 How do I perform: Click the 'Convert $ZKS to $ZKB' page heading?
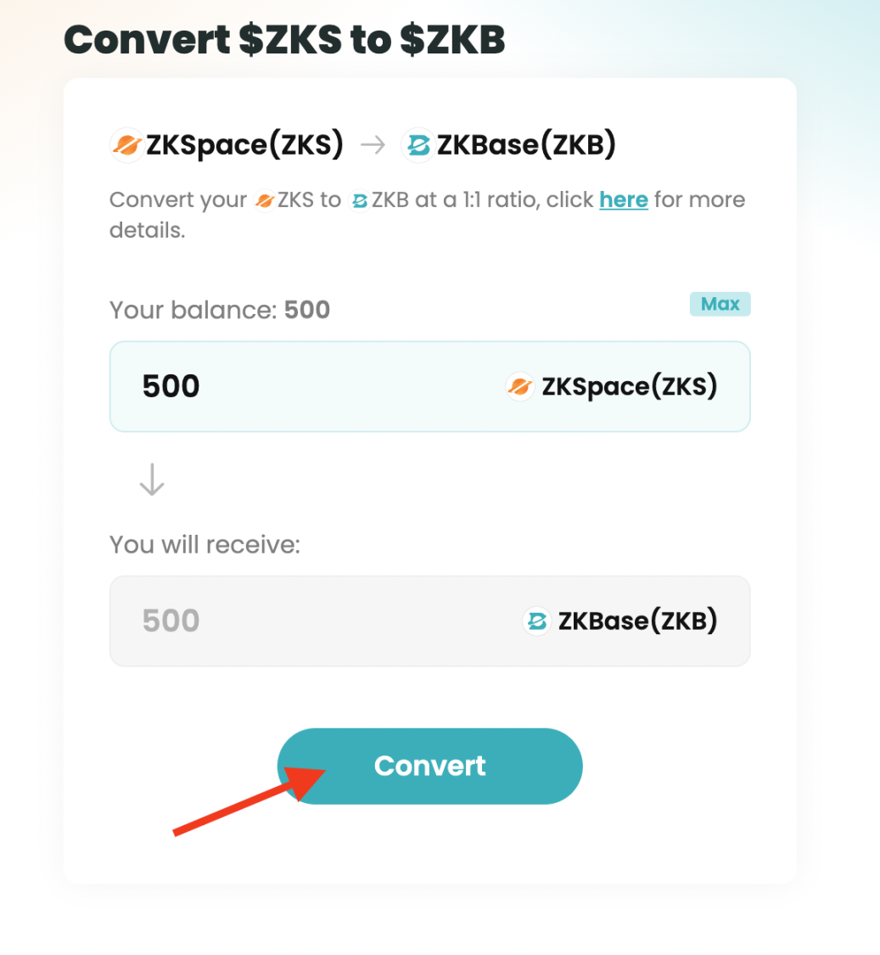(x=284, y=40)
